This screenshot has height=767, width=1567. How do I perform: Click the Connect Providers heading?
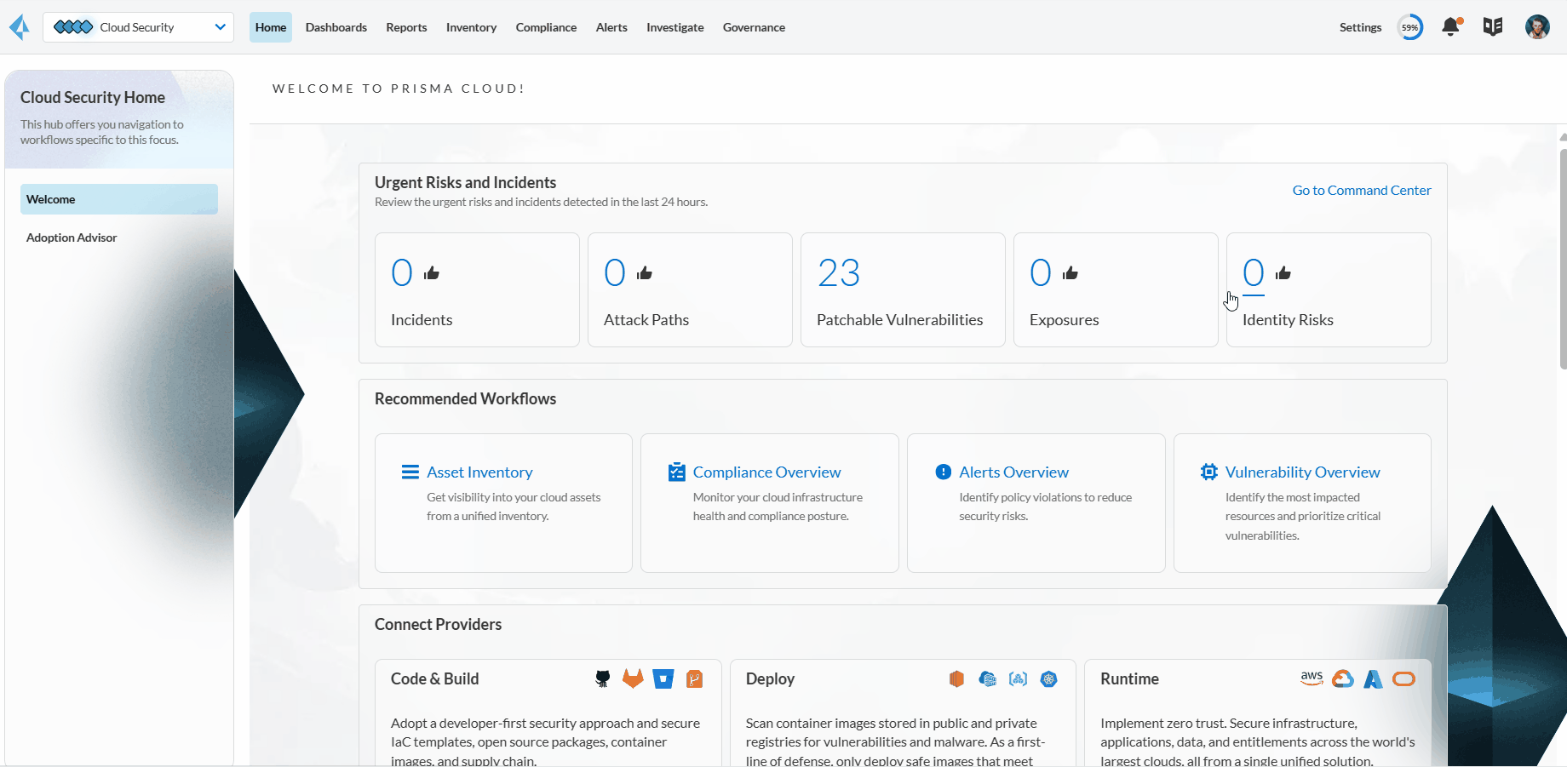[x=438, y=625]
